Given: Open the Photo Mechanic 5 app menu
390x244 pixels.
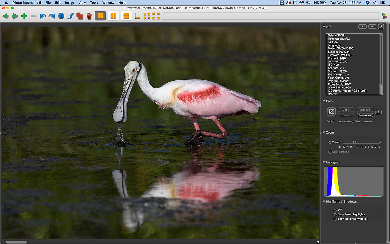Looking at the screenshot, I should 27,3.
